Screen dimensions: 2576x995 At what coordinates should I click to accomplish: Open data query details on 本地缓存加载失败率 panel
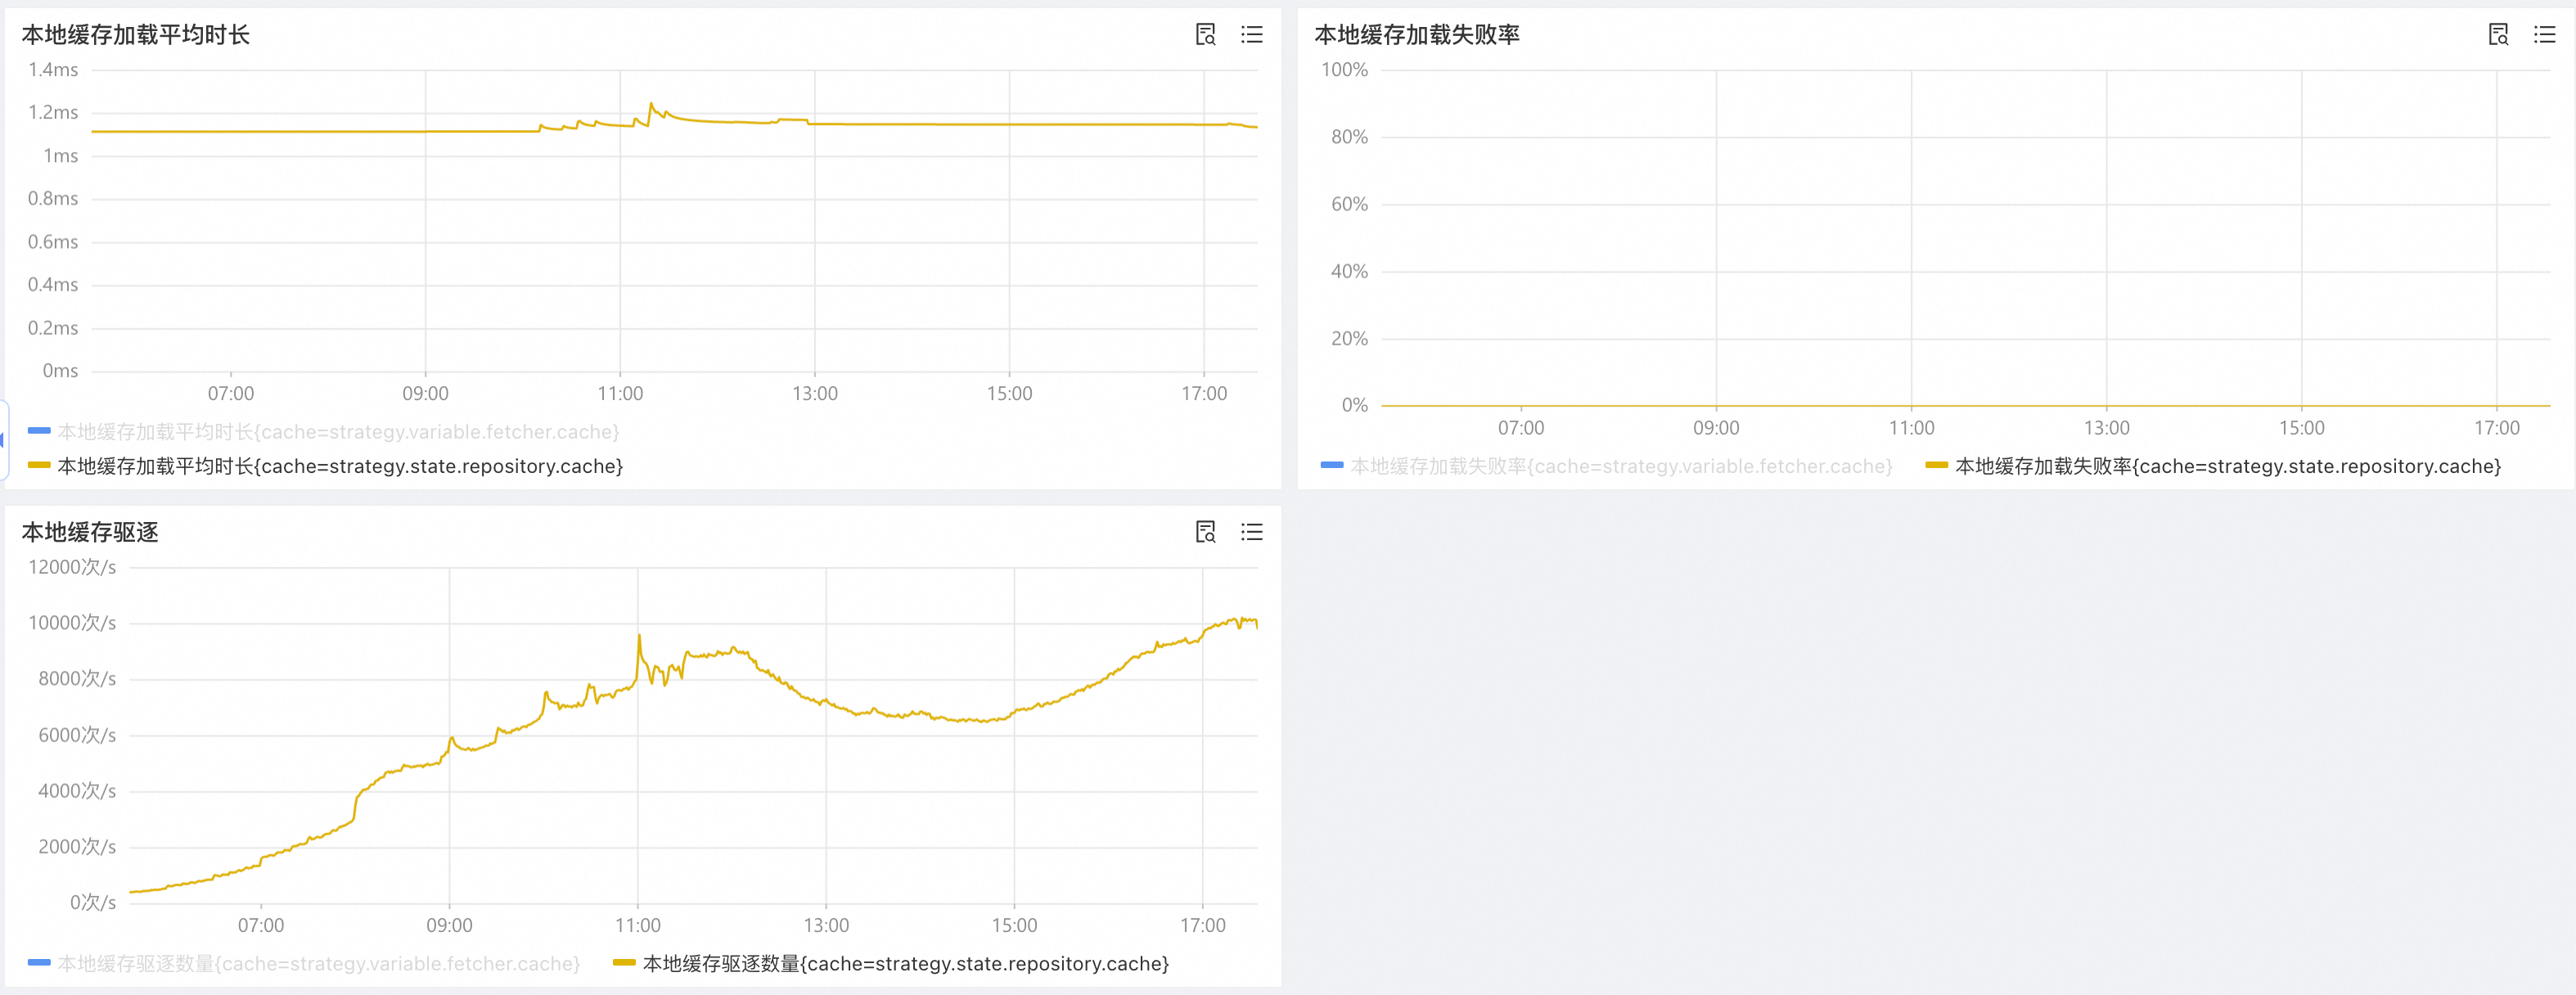(x=2499, y=35)
